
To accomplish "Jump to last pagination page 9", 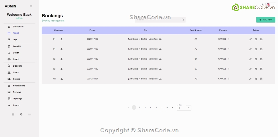I will pos(167,107).
